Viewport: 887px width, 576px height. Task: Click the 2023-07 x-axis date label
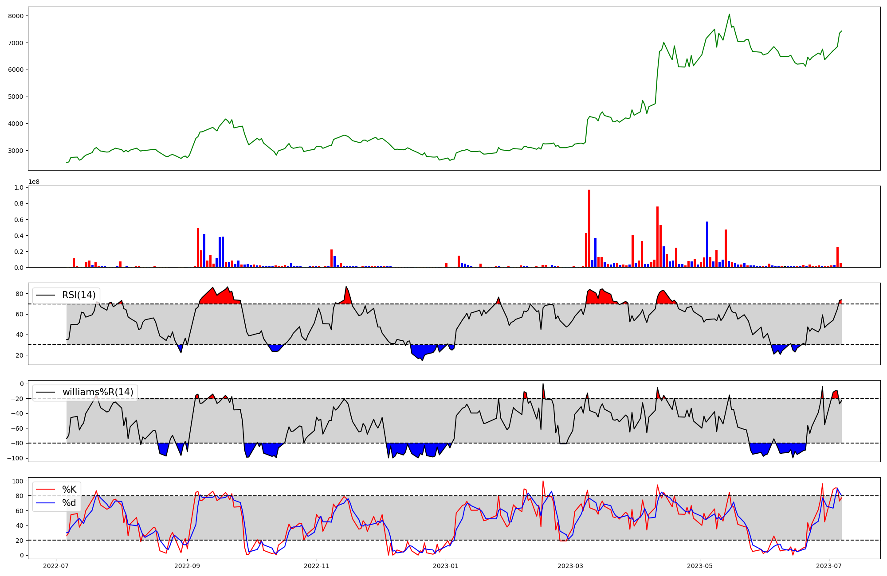coord(829,565)
